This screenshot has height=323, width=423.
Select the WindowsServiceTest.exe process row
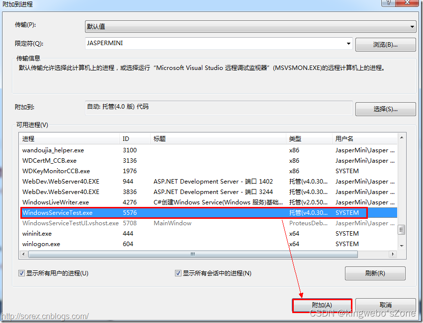[x=149, y=212]
